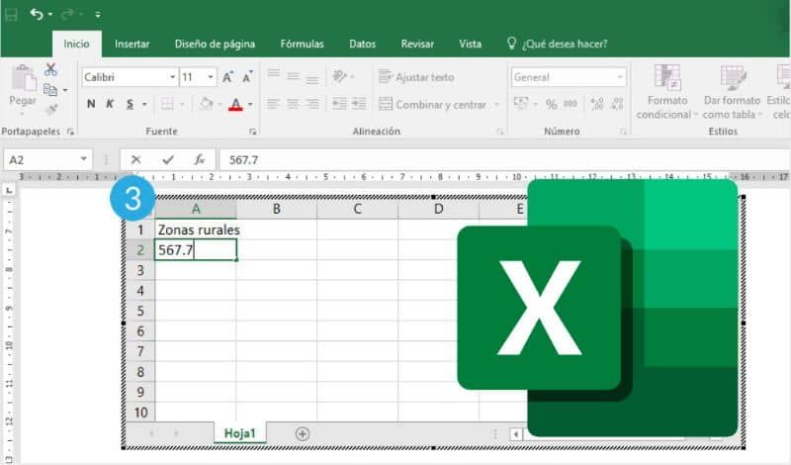Click the Pegar paste button
Viewport: 791px width, 465px height.
tap(22, 89)
